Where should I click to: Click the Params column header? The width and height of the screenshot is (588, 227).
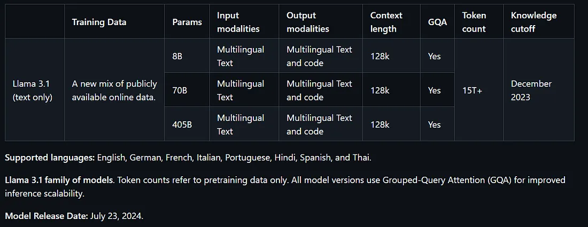tap(187, 22)
